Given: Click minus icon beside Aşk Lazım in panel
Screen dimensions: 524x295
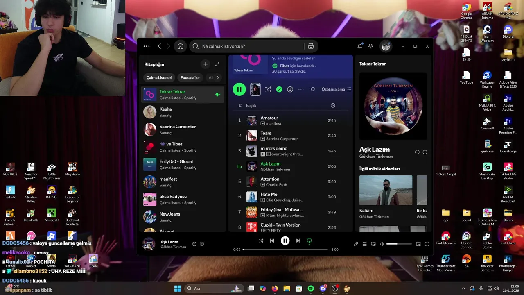Looking at the screenshot, I should [417, 152].
